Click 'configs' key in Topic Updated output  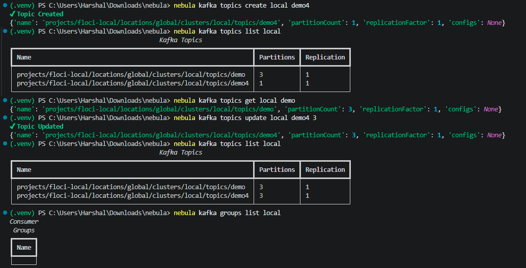[x=463, y=135]
